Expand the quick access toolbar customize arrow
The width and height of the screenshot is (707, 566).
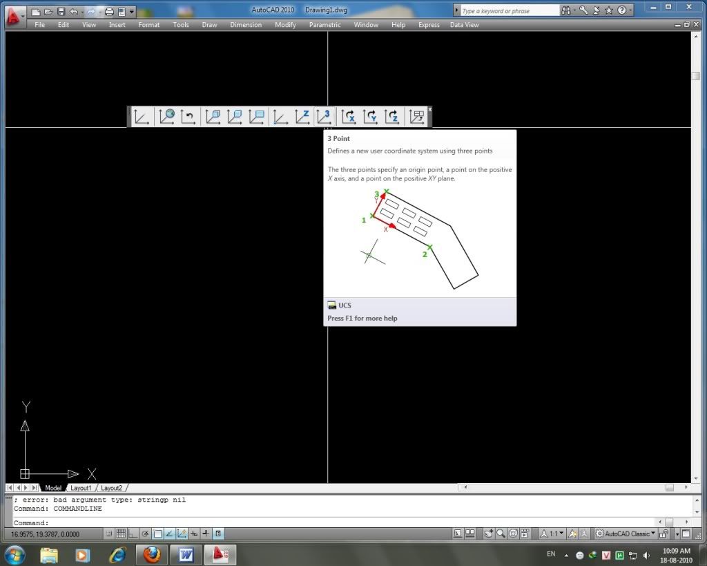pyautogui.click(x=132, y=12)
